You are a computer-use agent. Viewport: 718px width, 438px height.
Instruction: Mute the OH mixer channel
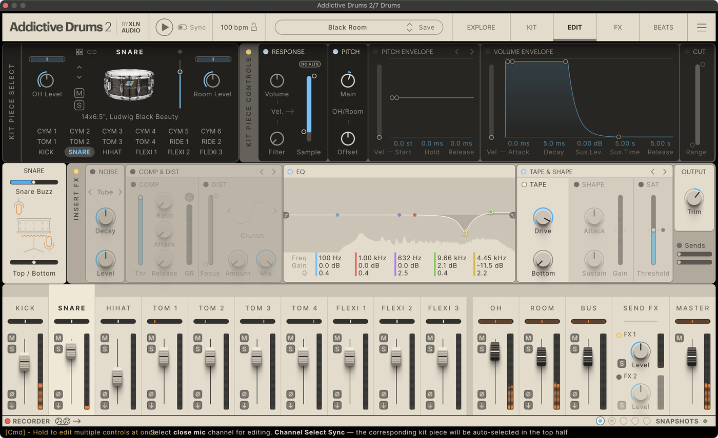click(x=482, y=338)
